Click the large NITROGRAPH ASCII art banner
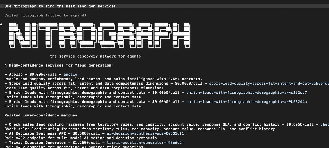 100,35
